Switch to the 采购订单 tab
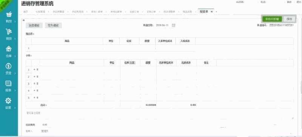Viewport: 302px width, 137px height. (151, 12)
